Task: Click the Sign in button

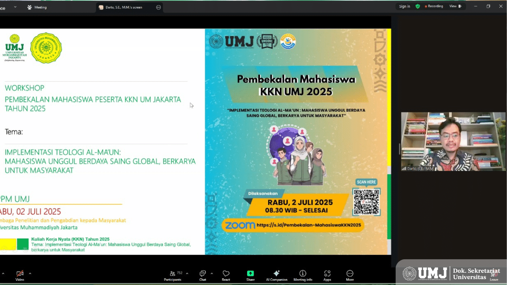Action: [x=404, y=6]
